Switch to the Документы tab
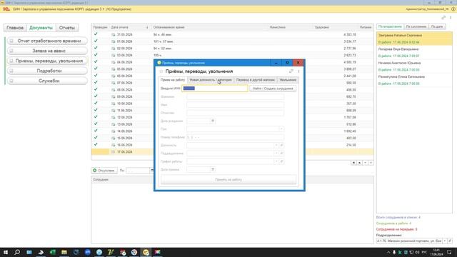 (x=41, y=28)
